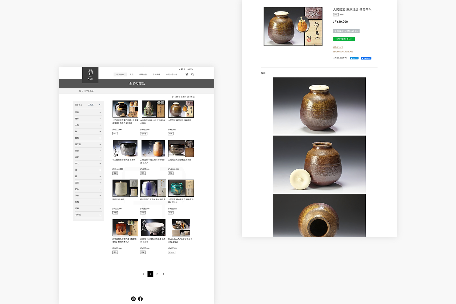Go home via breadcrumb house icon

[80, 91]
